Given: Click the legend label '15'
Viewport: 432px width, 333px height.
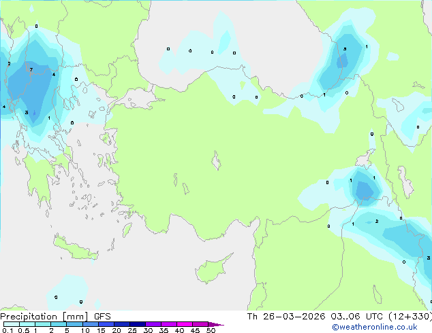Looking at the screenshot, I should coord(101,330).
